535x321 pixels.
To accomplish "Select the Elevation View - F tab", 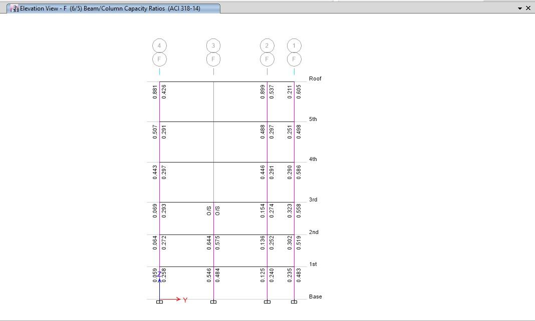I will [x=113, y=8].
